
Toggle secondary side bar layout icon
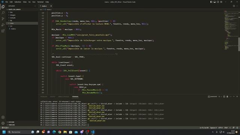(218, 2)
